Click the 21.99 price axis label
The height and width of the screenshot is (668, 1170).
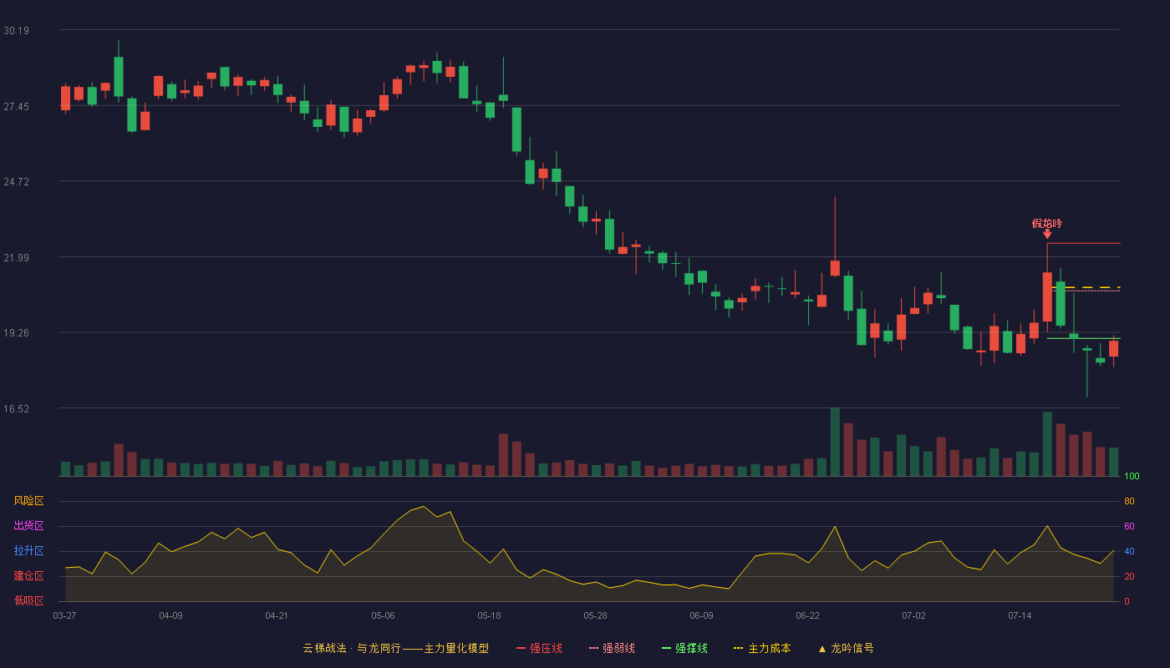coord(17,257)
